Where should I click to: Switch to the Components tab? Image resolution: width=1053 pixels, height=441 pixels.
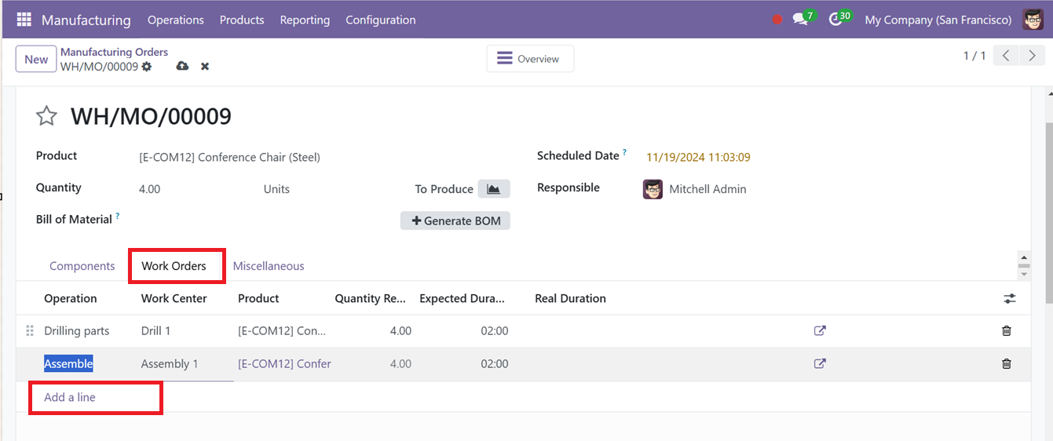(82, 266)
